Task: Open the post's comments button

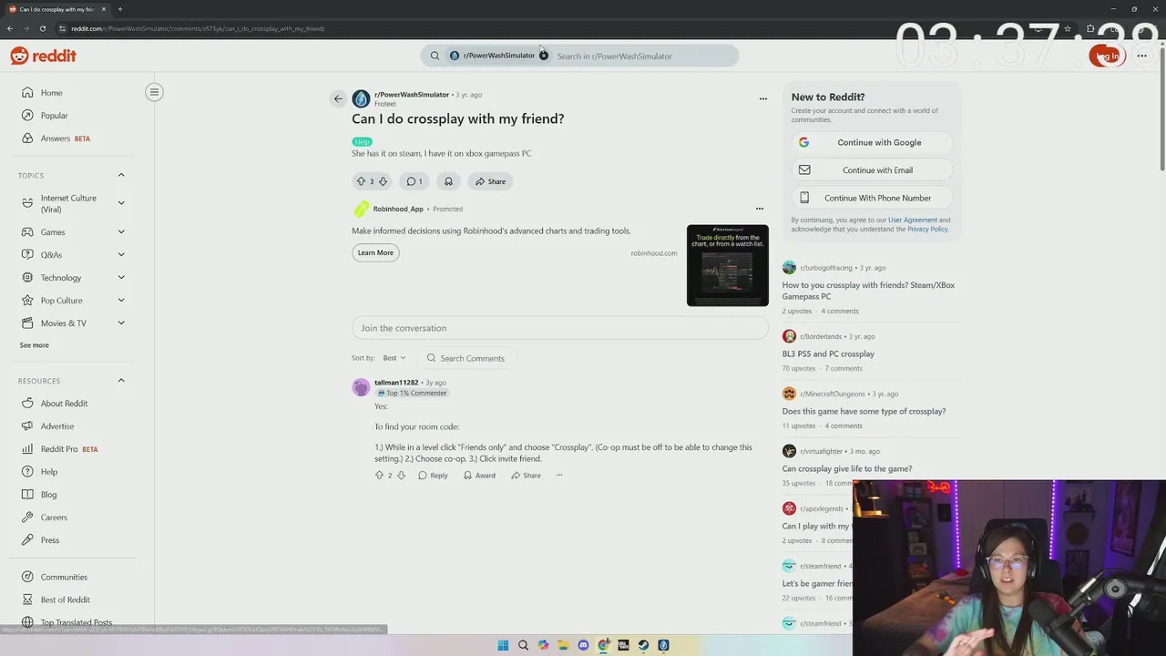Action: click(x=414, y=181)
